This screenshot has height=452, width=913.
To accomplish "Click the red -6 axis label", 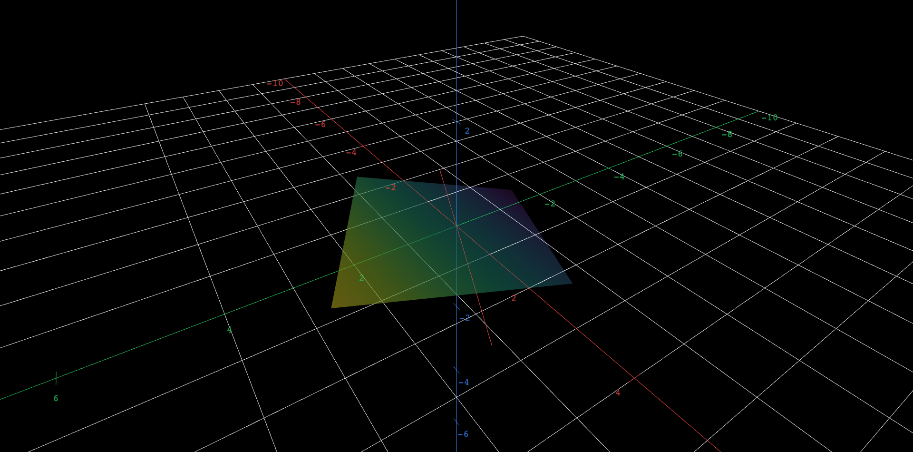I will (x=320, y=124).
